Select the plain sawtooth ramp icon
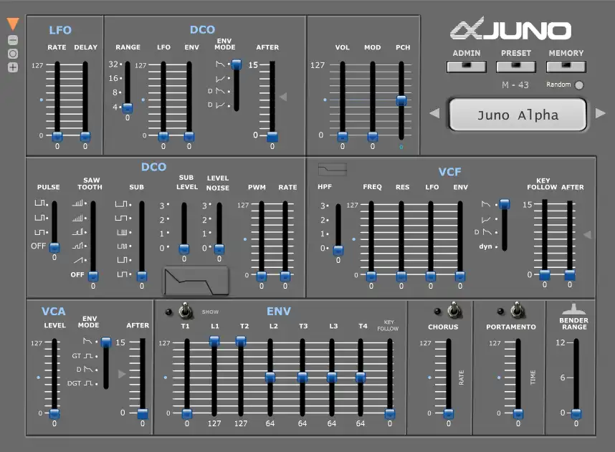The width and height of the screenshot is (615, 452). pyautogui.click(x=80, y=260)
